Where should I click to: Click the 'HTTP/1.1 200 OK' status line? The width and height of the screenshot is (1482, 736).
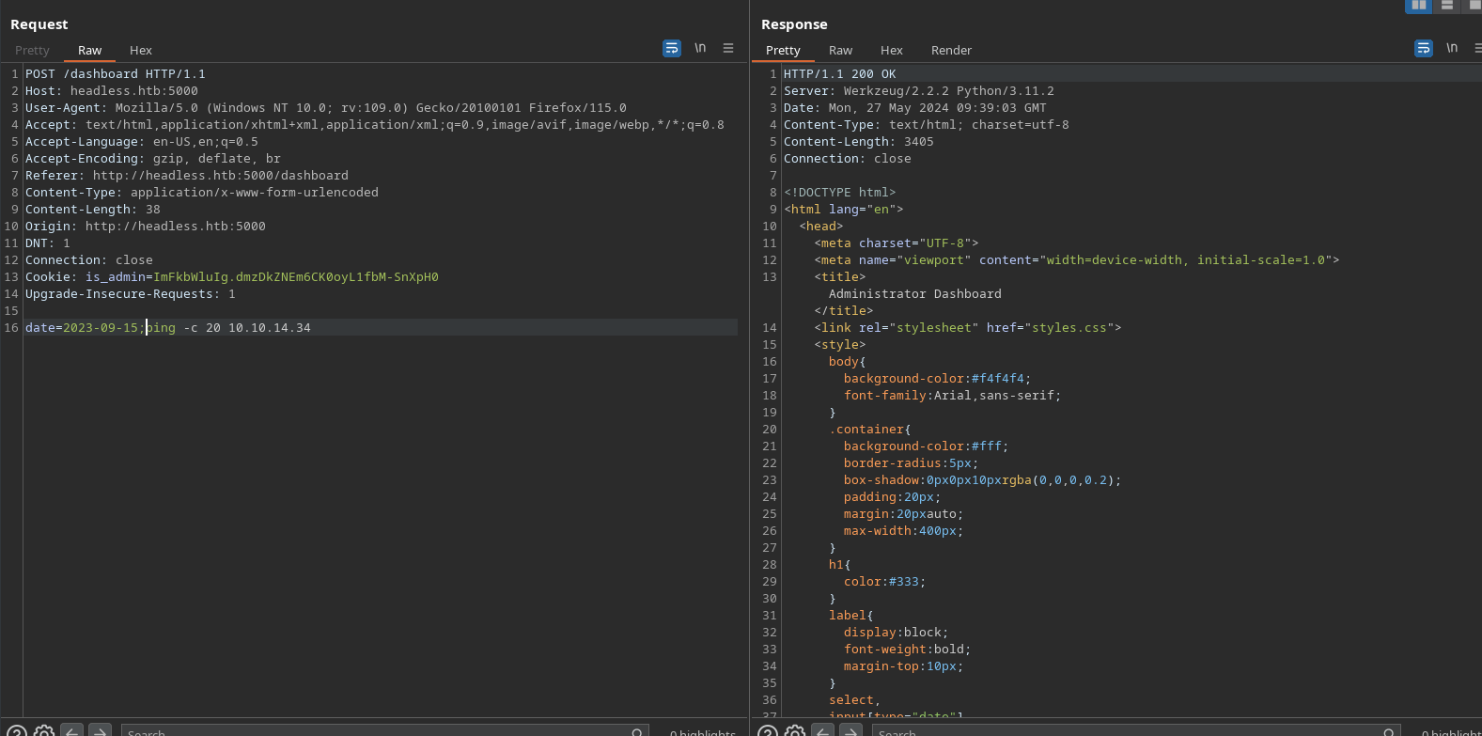[x=840, y=74]
